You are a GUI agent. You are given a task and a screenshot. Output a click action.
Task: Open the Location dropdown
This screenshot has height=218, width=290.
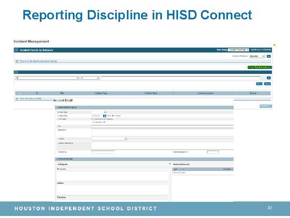(x=109, y=139)
